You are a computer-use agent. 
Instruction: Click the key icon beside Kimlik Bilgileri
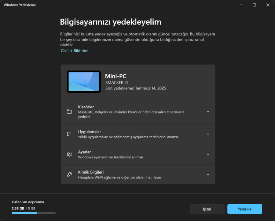[x=69, y=174]
